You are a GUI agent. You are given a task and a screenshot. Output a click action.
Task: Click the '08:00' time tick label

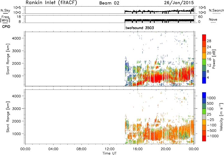(81, 149)
